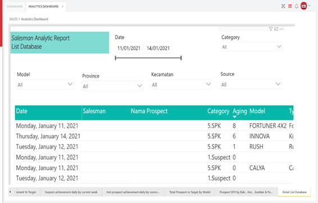318x203 pixels.
Task: Click the start date field 11/01/2021
Action: click(x=129, y=48)
